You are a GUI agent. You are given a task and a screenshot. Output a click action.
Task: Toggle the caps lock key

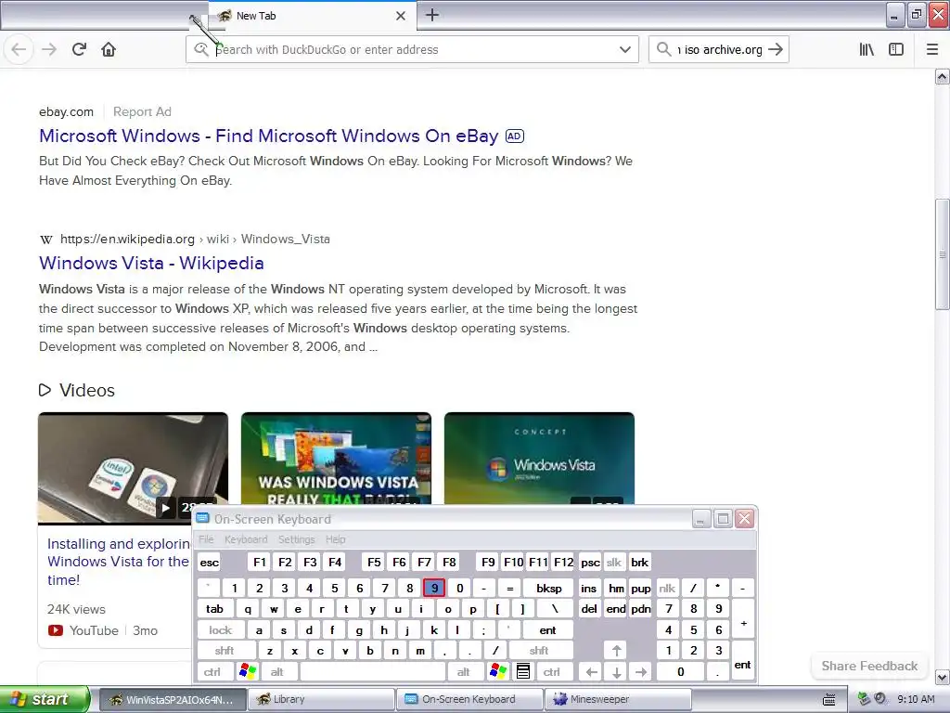tap(221, 630)
